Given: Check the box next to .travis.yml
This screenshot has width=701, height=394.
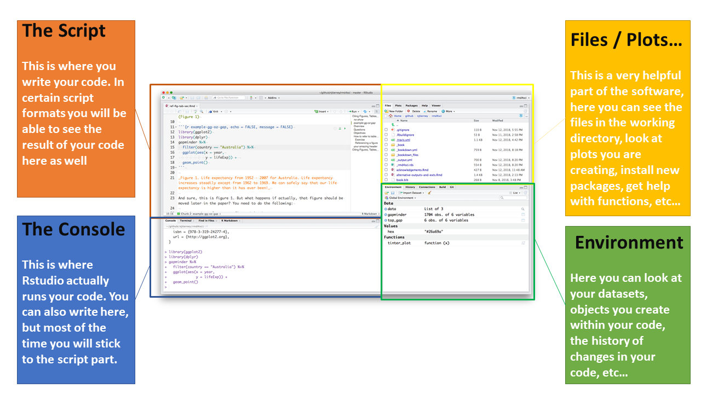Looking at the screenshot, I should (x=386, y=140).
